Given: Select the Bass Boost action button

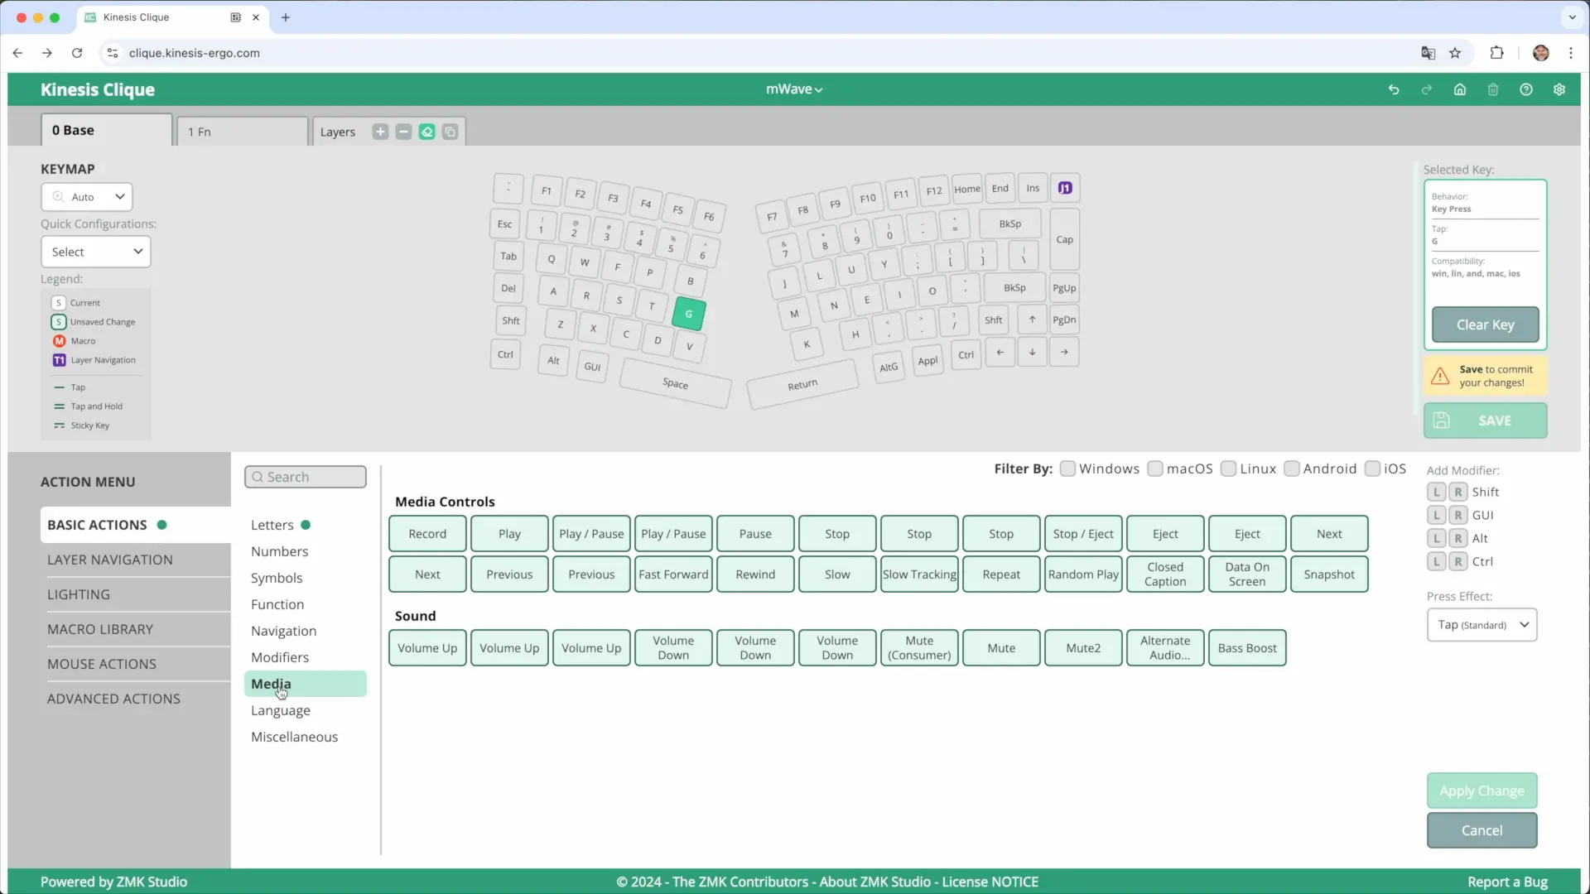Looking at the screenshot, I should pos(1246,648).
